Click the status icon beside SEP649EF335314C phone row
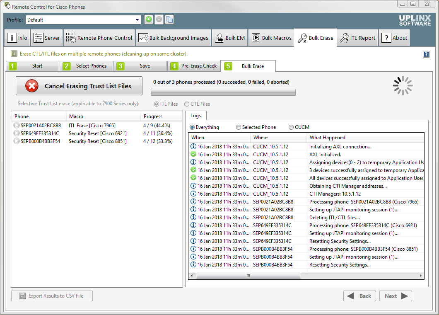The image size is (439, 315). pyautogui.click(x=17, y=133)
